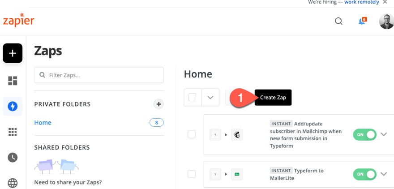Select the Mailchimp Zap checkbox
The image size is (394, 189).
tap(192, 134)
